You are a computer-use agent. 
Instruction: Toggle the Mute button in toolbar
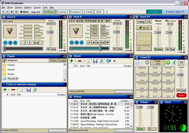pyautogui.click(x=24, y=12)
